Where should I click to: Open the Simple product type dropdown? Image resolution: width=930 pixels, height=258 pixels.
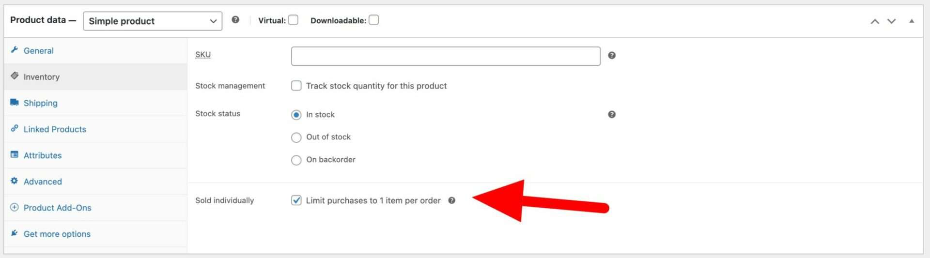pyautogui.click(x=153, y=21)
